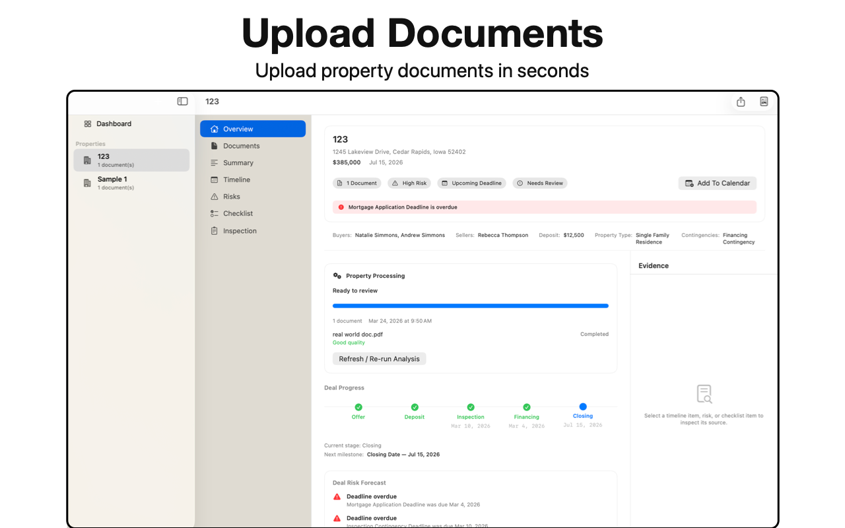Screen dimensions: 845x528
Task: Click the building icon next to 123
Action: [87, 160]
